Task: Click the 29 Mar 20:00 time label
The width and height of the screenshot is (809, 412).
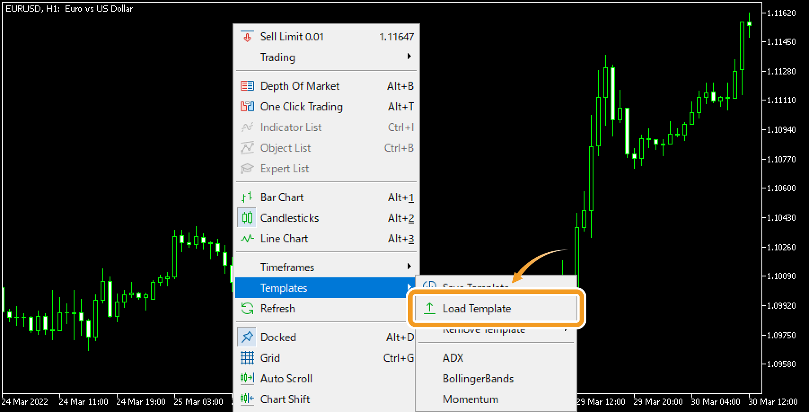Action: 658,402
